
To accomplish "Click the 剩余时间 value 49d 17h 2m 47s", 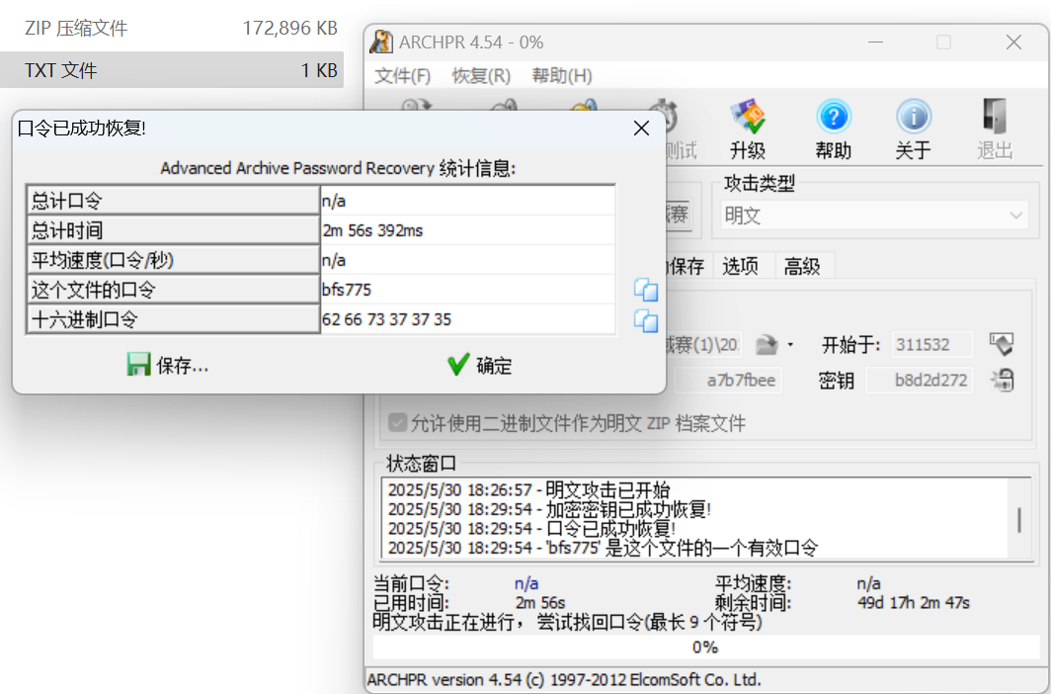I will coord(914,603).
